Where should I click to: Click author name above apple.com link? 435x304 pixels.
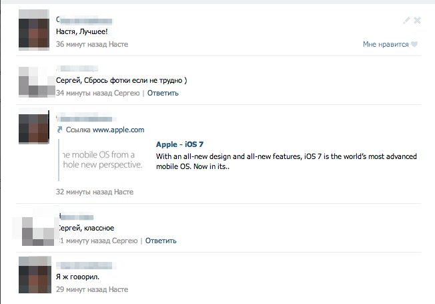pyautogui.click(x=85, y=118)
